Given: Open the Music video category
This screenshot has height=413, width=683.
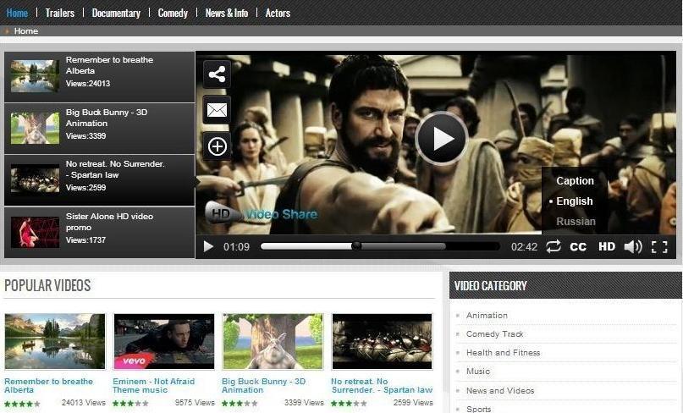Looking at the screenshot, I should click(x=478, y=372).
